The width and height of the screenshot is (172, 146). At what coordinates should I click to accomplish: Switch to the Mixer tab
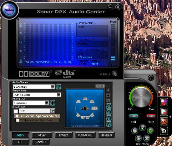[x=42, y=135]
